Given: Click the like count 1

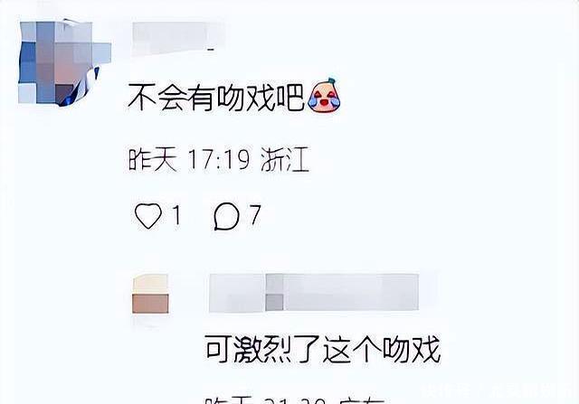Looking at the screenshot, I should tap(177, 215).
